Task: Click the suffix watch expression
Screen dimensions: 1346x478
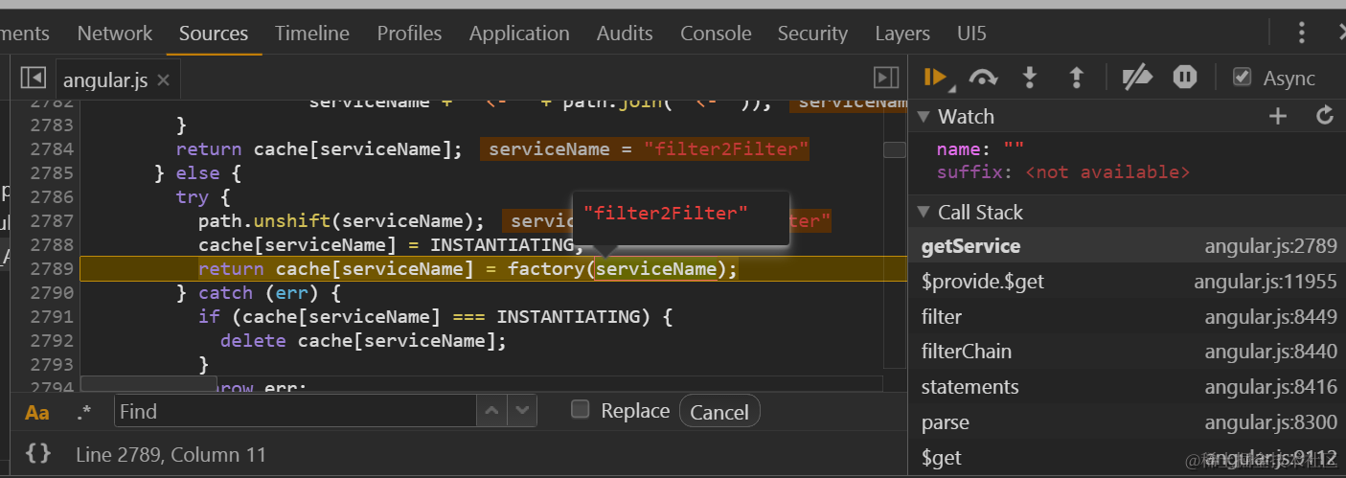Action: [1063, 172]
